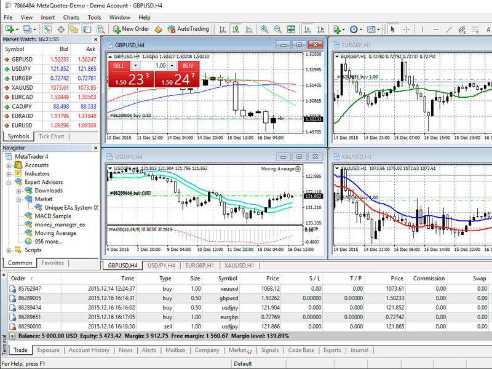This screenshot has height=369, width=492.
Task: Select the Fibonacci Retracement tool
Action: click(x=475, y=29)
